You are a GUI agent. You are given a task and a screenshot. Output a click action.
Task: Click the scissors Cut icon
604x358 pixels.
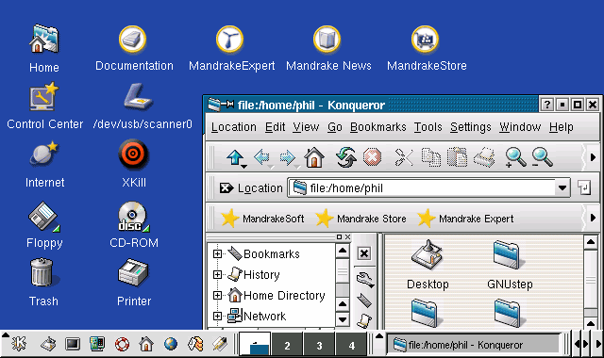(x=404, y=157)
